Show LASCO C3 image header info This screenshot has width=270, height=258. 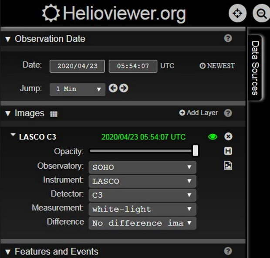pos(228,151)
